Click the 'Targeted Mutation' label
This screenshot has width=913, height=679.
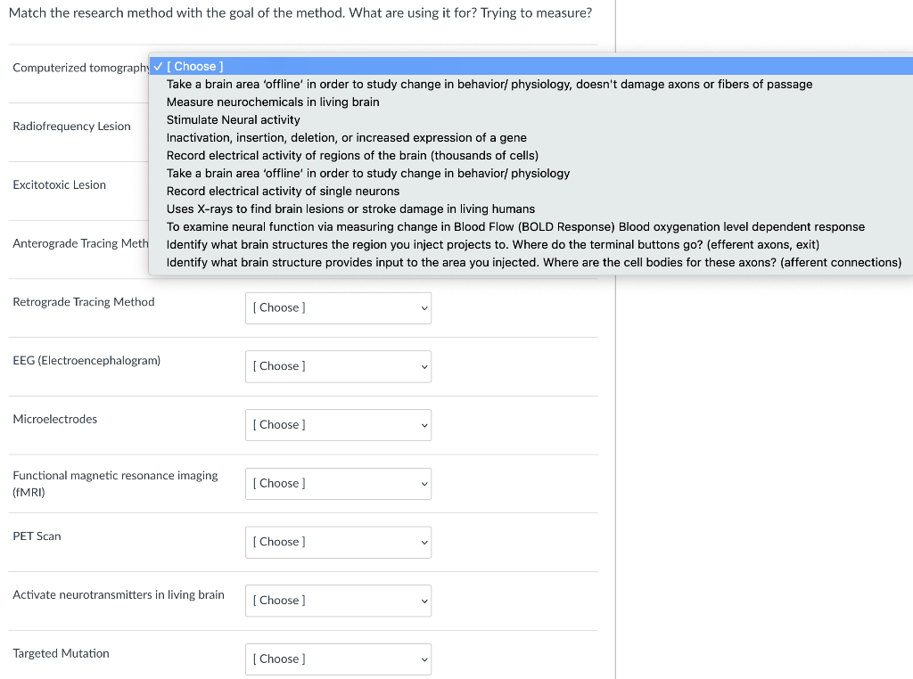(62, 653)
